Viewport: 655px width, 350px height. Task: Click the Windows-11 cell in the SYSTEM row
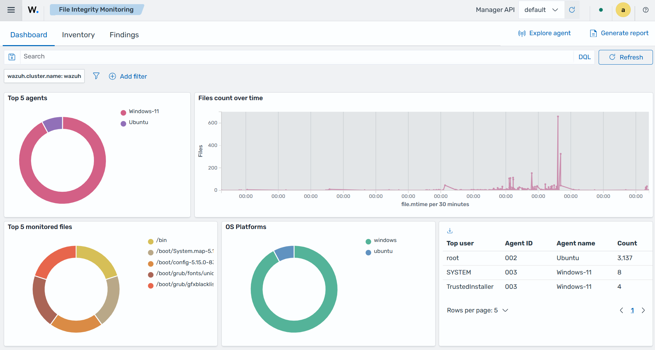click(x=574, y=272)
